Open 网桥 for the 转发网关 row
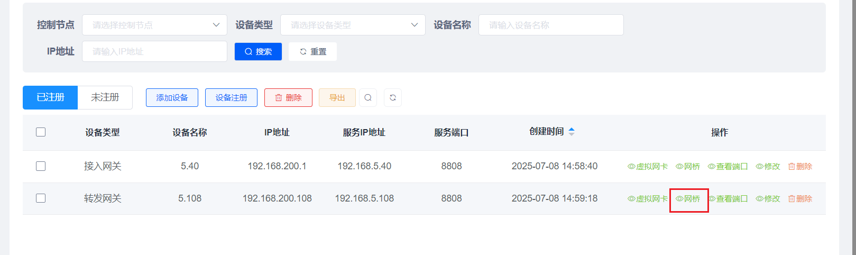Image resolution: width=856 pixels, height=255 pixels. 688,198
